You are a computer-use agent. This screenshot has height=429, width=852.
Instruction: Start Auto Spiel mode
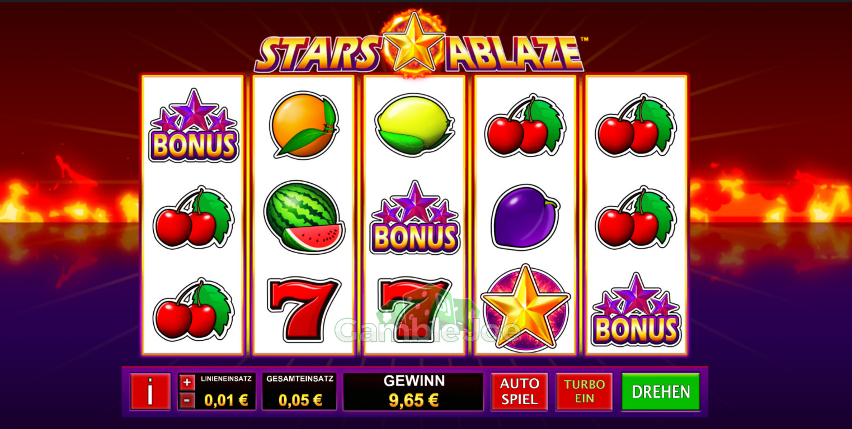pos(519,392)
